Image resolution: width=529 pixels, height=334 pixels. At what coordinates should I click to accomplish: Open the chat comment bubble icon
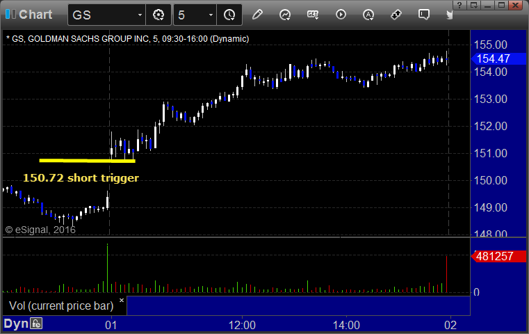424,15
